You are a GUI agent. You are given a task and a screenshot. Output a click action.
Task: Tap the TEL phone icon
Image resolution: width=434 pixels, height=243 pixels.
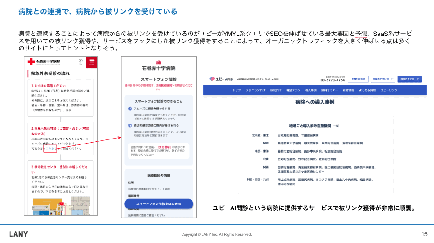pos(81,61)
